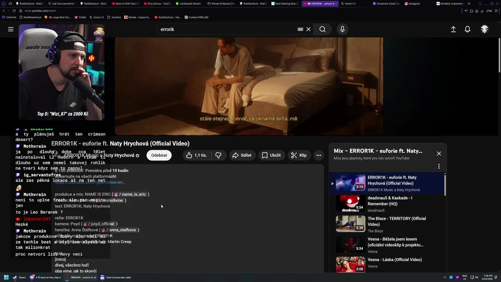Screen dimensions: 501x282
Task: Open the upload video icon
Action: coord(453,29)
